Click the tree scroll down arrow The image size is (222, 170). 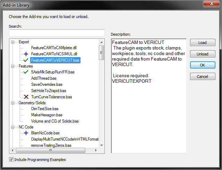[x=102, y=145]
